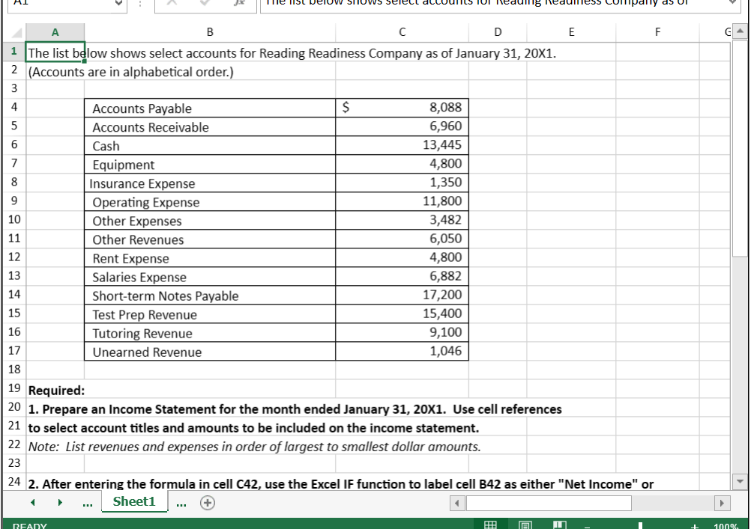This screenshot has height=529, width=751.
Task: Switch to Page Break Preview icon
Action: 560,524
